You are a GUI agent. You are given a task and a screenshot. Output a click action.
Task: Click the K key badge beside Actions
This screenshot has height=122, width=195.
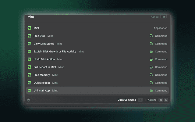(166, 100)
